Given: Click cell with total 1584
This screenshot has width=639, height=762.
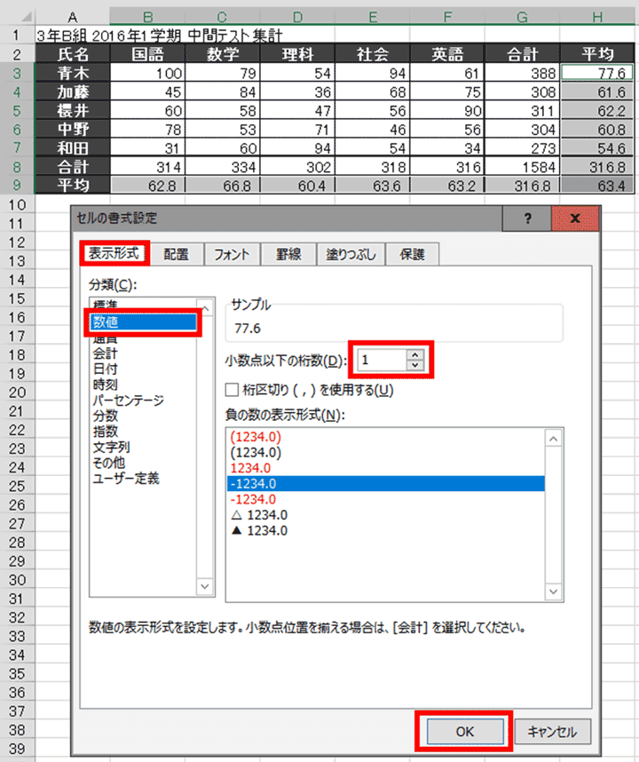Looking at the screenshot, I should (523, 167).
